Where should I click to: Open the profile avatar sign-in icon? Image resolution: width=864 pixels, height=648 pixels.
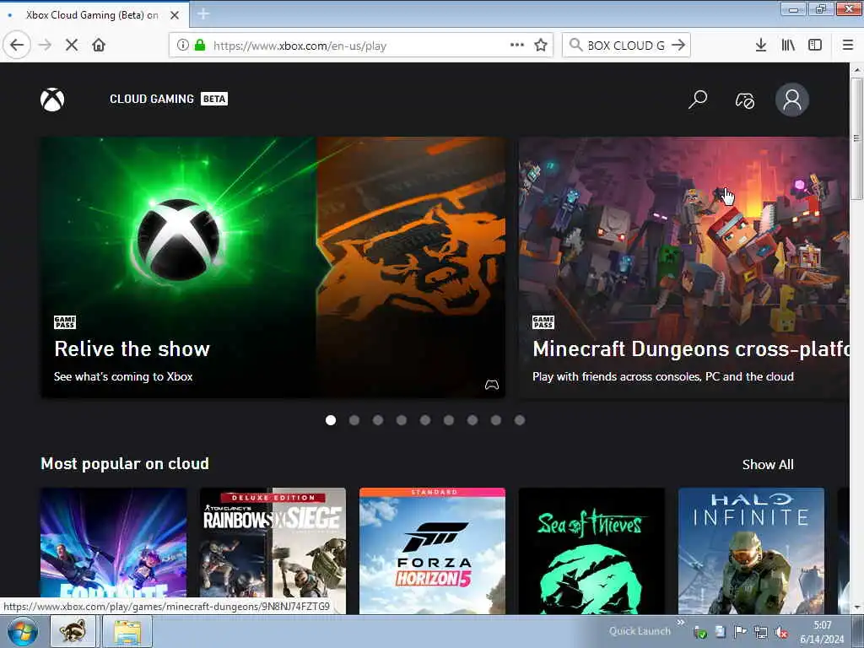pyautogui.click(x=791, y=100)
